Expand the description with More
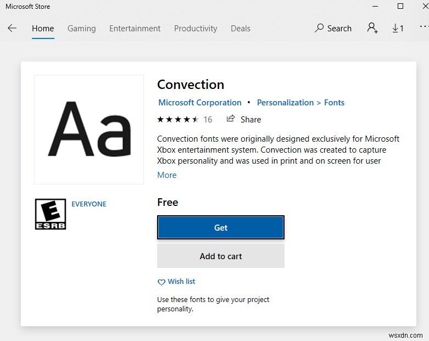Image resolution: width=429 pixels, height=341 pixels. [x=167, y=175]
